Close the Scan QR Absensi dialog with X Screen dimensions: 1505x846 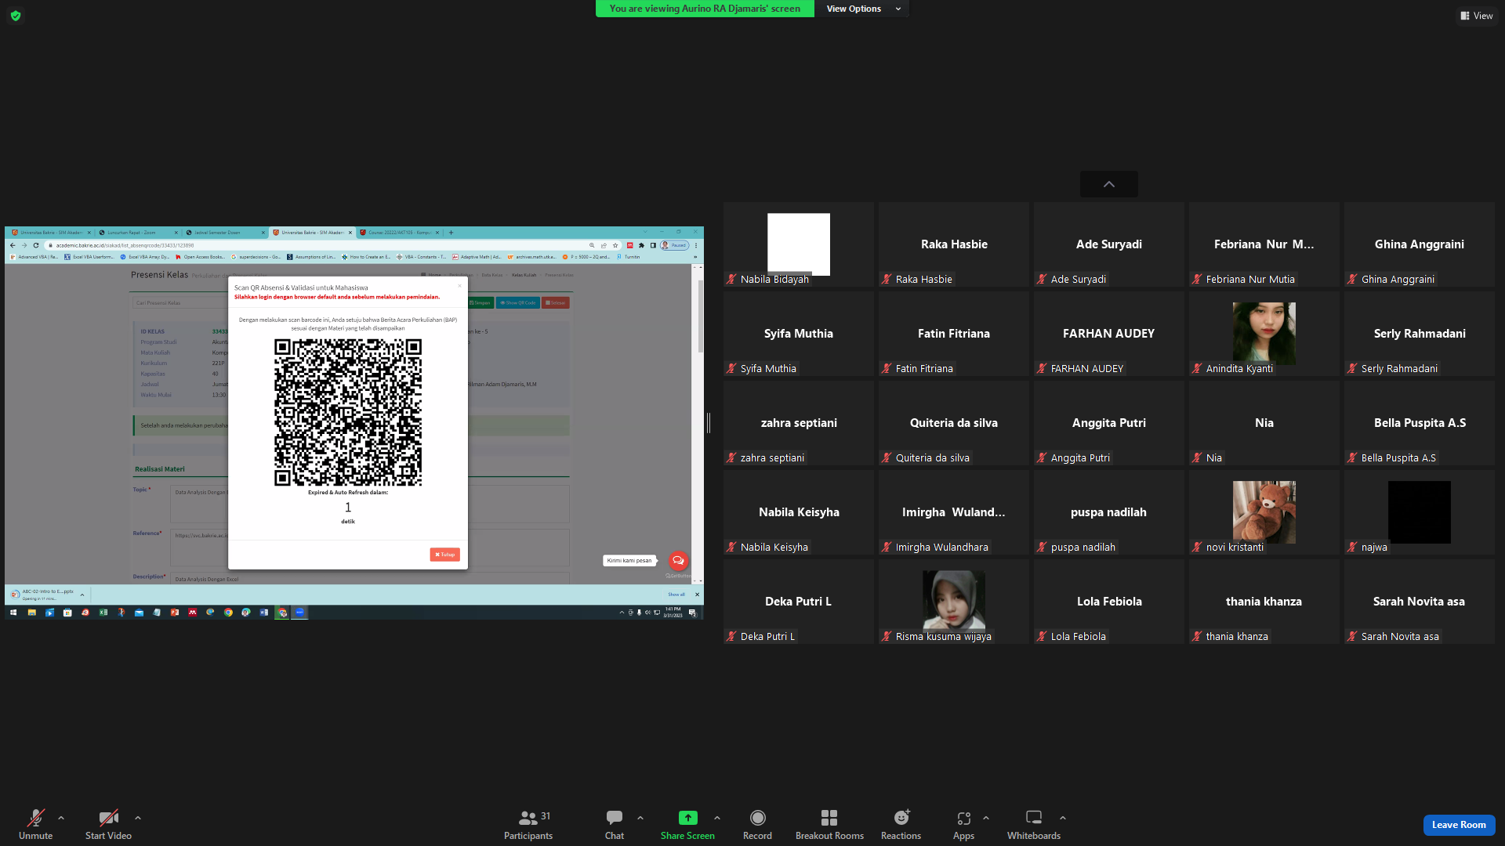pos(460,286)
